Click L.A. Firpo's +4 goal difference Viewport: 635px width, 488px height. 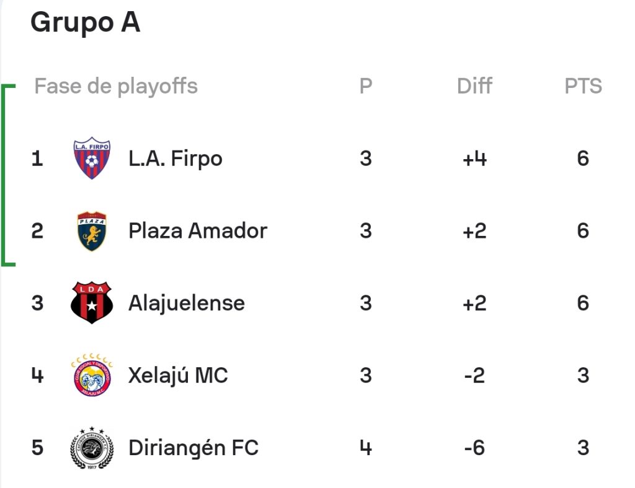coord(474,159)
